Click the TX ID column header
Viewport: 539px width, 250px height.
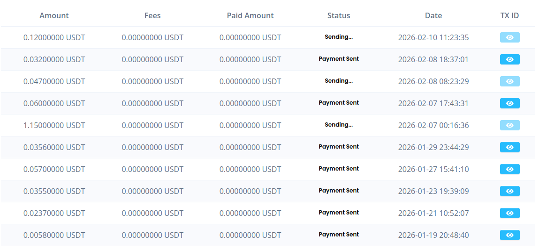509,15
